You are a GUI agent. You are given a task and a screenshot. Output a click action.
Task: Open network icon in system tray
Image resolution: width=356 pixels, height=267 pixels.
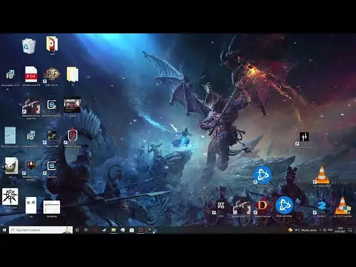click(325, 230)
